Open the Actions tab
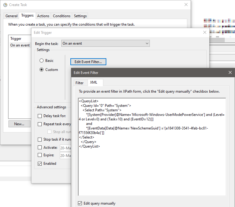The width and height of the screenshot is (235, 207). (43, 16)
